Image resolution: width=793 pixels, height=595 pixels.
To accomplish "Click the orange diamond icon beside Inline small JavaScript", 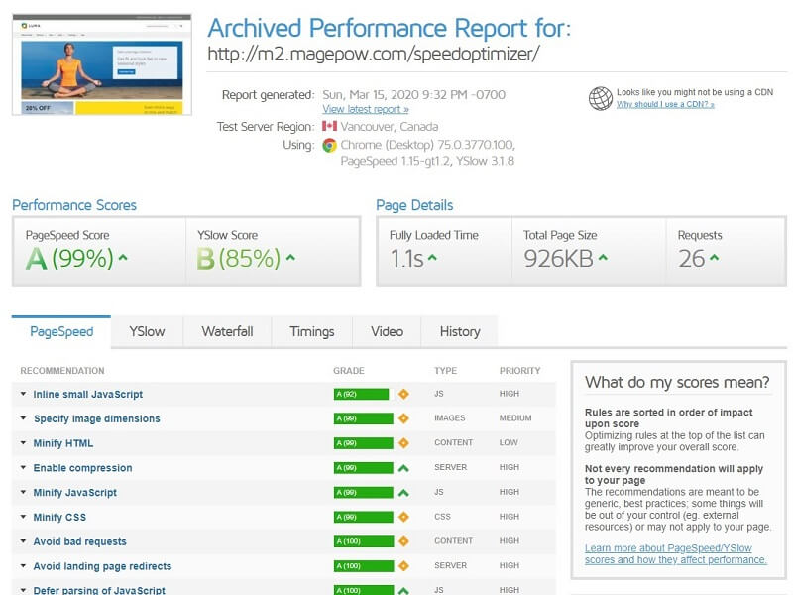I will click(x=403, y=394).
